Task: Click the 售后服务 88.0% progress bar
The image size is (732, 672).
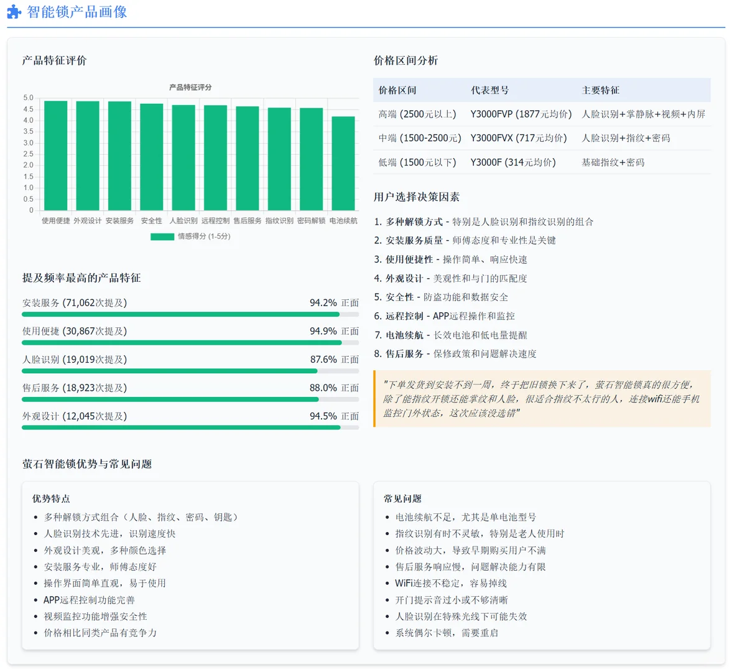Action: click(x=190, y=399)
